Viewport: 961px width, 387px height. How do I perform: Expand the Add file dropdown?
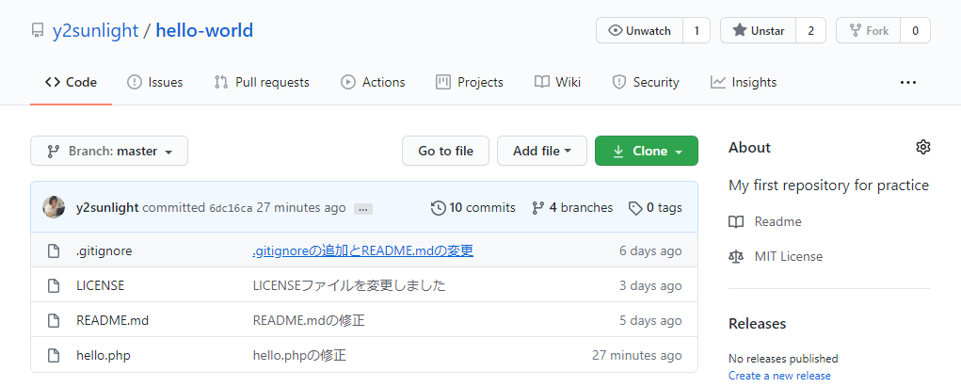click(x=542, y=151)
